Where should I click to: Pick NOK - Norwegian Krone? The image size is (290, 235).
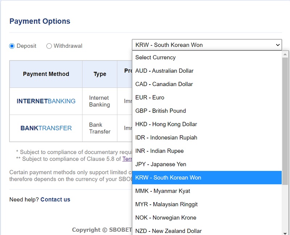(x=207, y=218)
